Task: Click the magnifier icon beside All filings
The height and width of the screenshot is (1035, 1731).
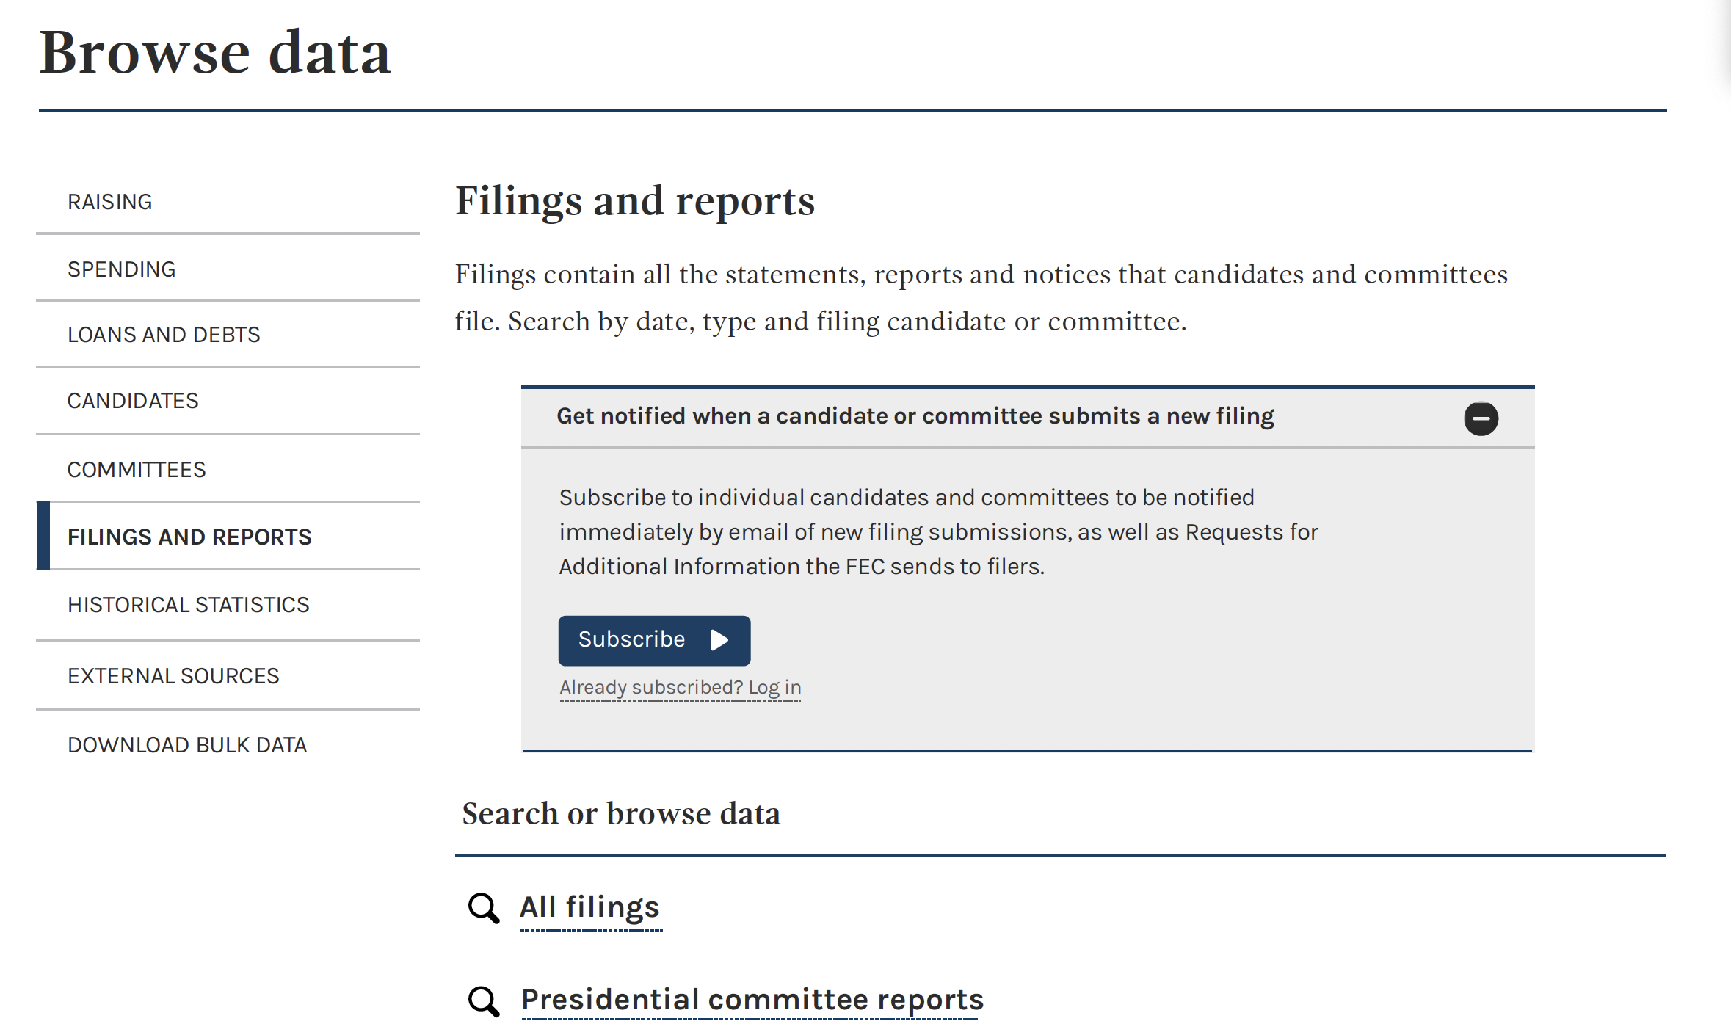Action: tap(485, 909)
